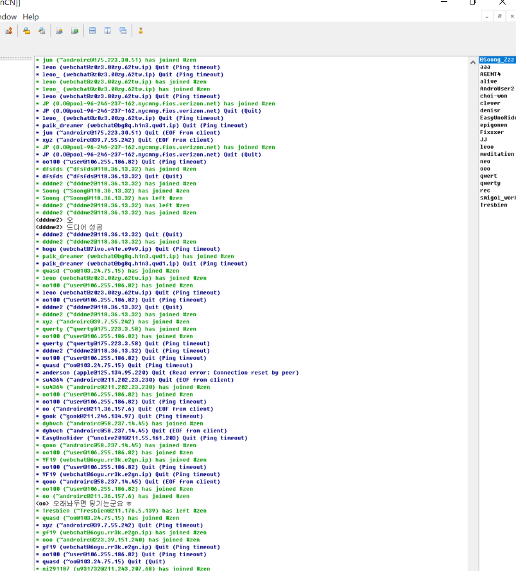The image size is (516, 571).
Task: Click the 'Tresbien has left #zen' line
Action: (121, 511)
